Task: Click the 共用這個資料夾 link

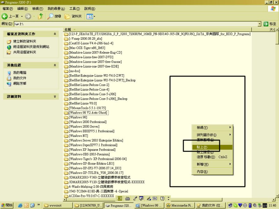Action: (x=24, y=52)
